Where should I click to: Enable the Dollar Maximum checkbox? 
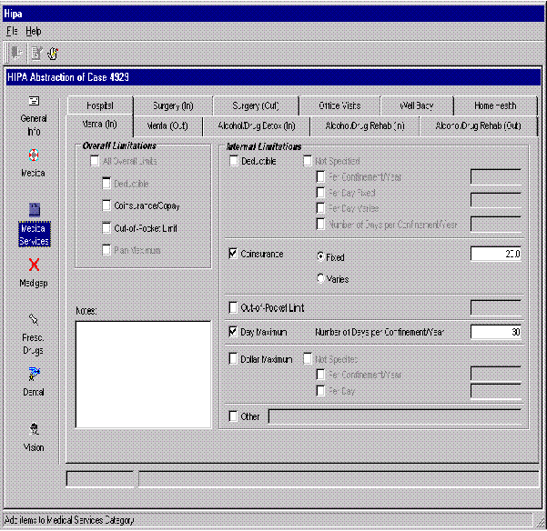[234, 359]
